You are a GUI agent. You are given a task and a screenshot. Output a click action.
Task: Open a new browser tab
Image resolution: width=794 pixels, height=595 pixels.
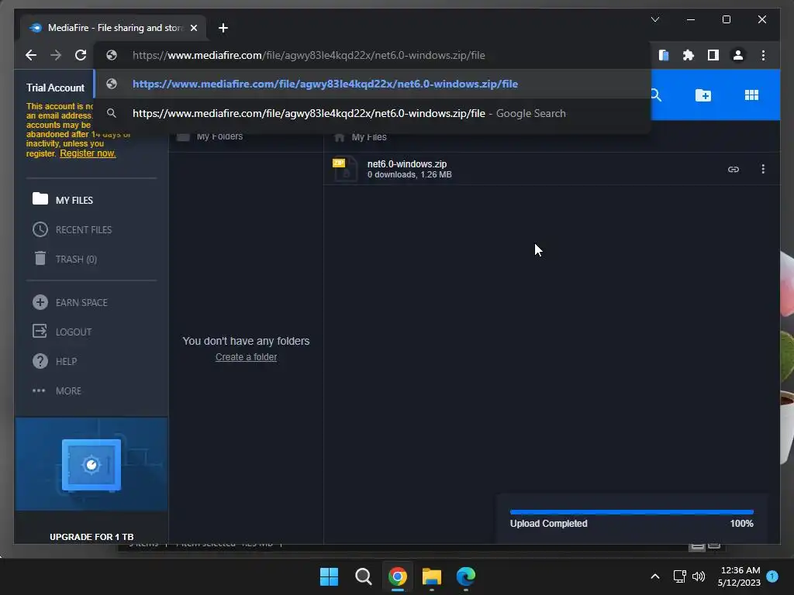coord(223,28)
